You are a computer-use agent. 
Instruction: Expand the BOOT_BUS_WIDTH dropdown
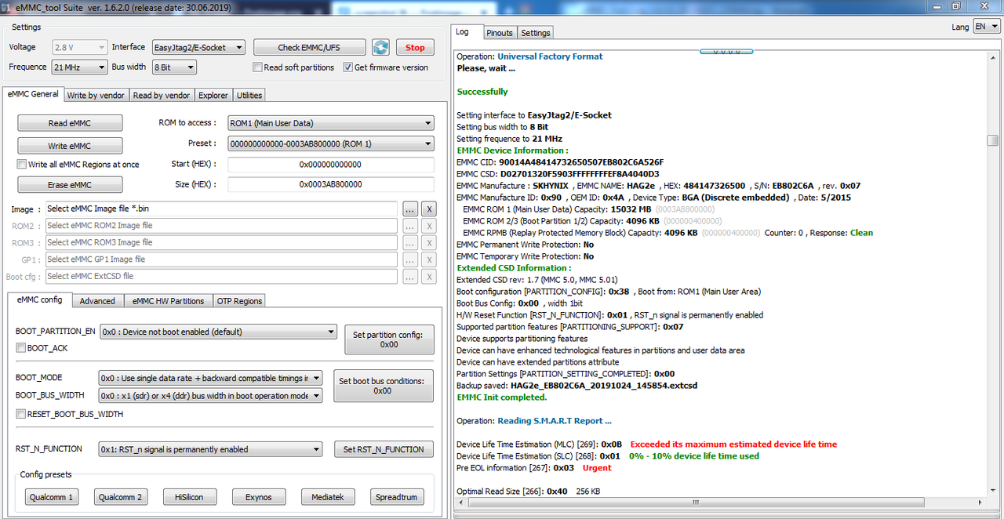pos(210,396)
